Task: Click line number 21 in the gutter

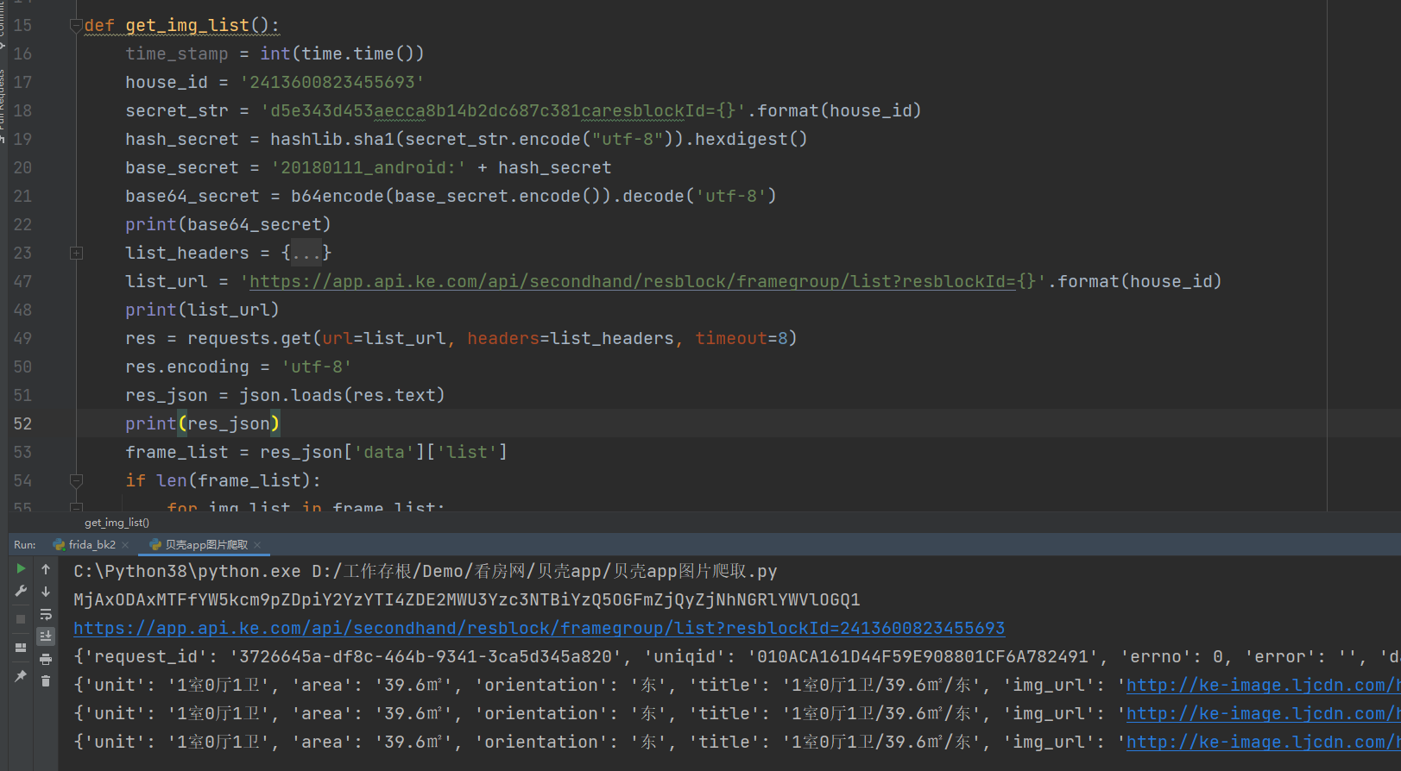Action: tap(22, 196)
